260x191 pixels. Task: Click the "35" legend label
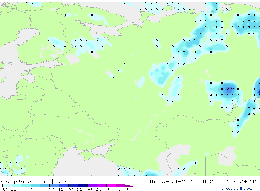99,189
